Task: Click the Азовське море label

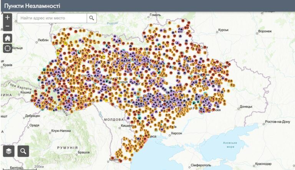Action: (230, 145)
